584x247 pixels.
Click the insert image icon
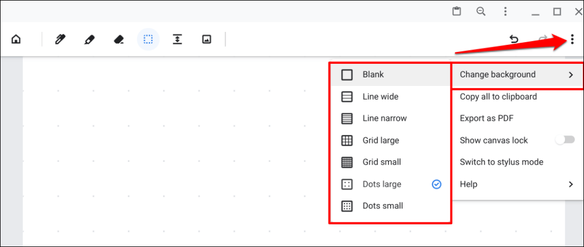[206, 40]
